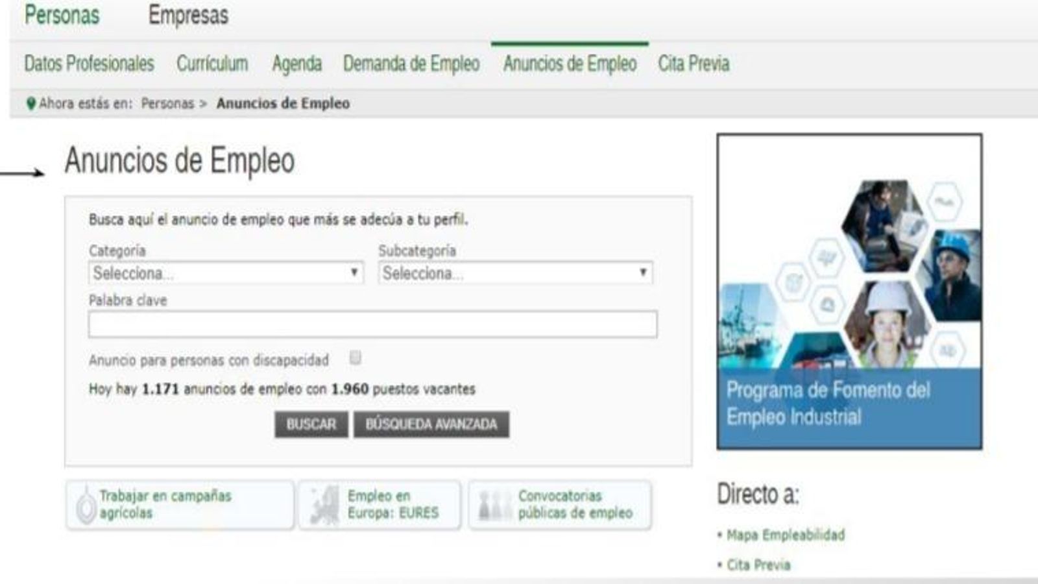Click the Personas breadcrumb link

tap(170, 103)
